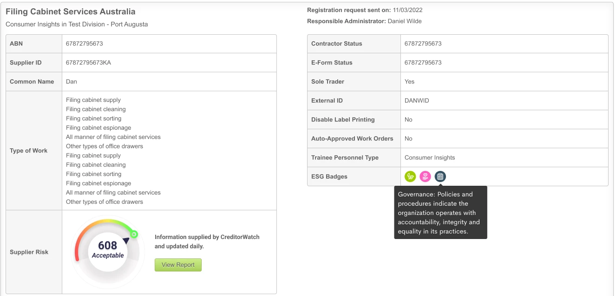Click the Contractor Status label
616x296 pixels.
coord(336,44)
